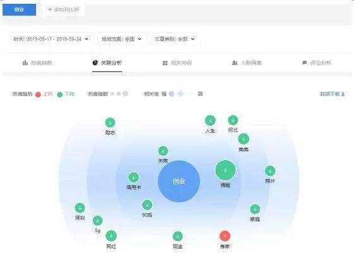Open the 文章类别 category dropdown
Image resolution: width=354 pixels, height=265 pixels.
tap(174, 39)
